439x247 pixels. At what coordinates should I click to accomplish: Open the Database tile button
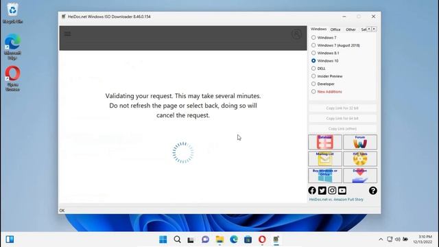tap(325, 142)
